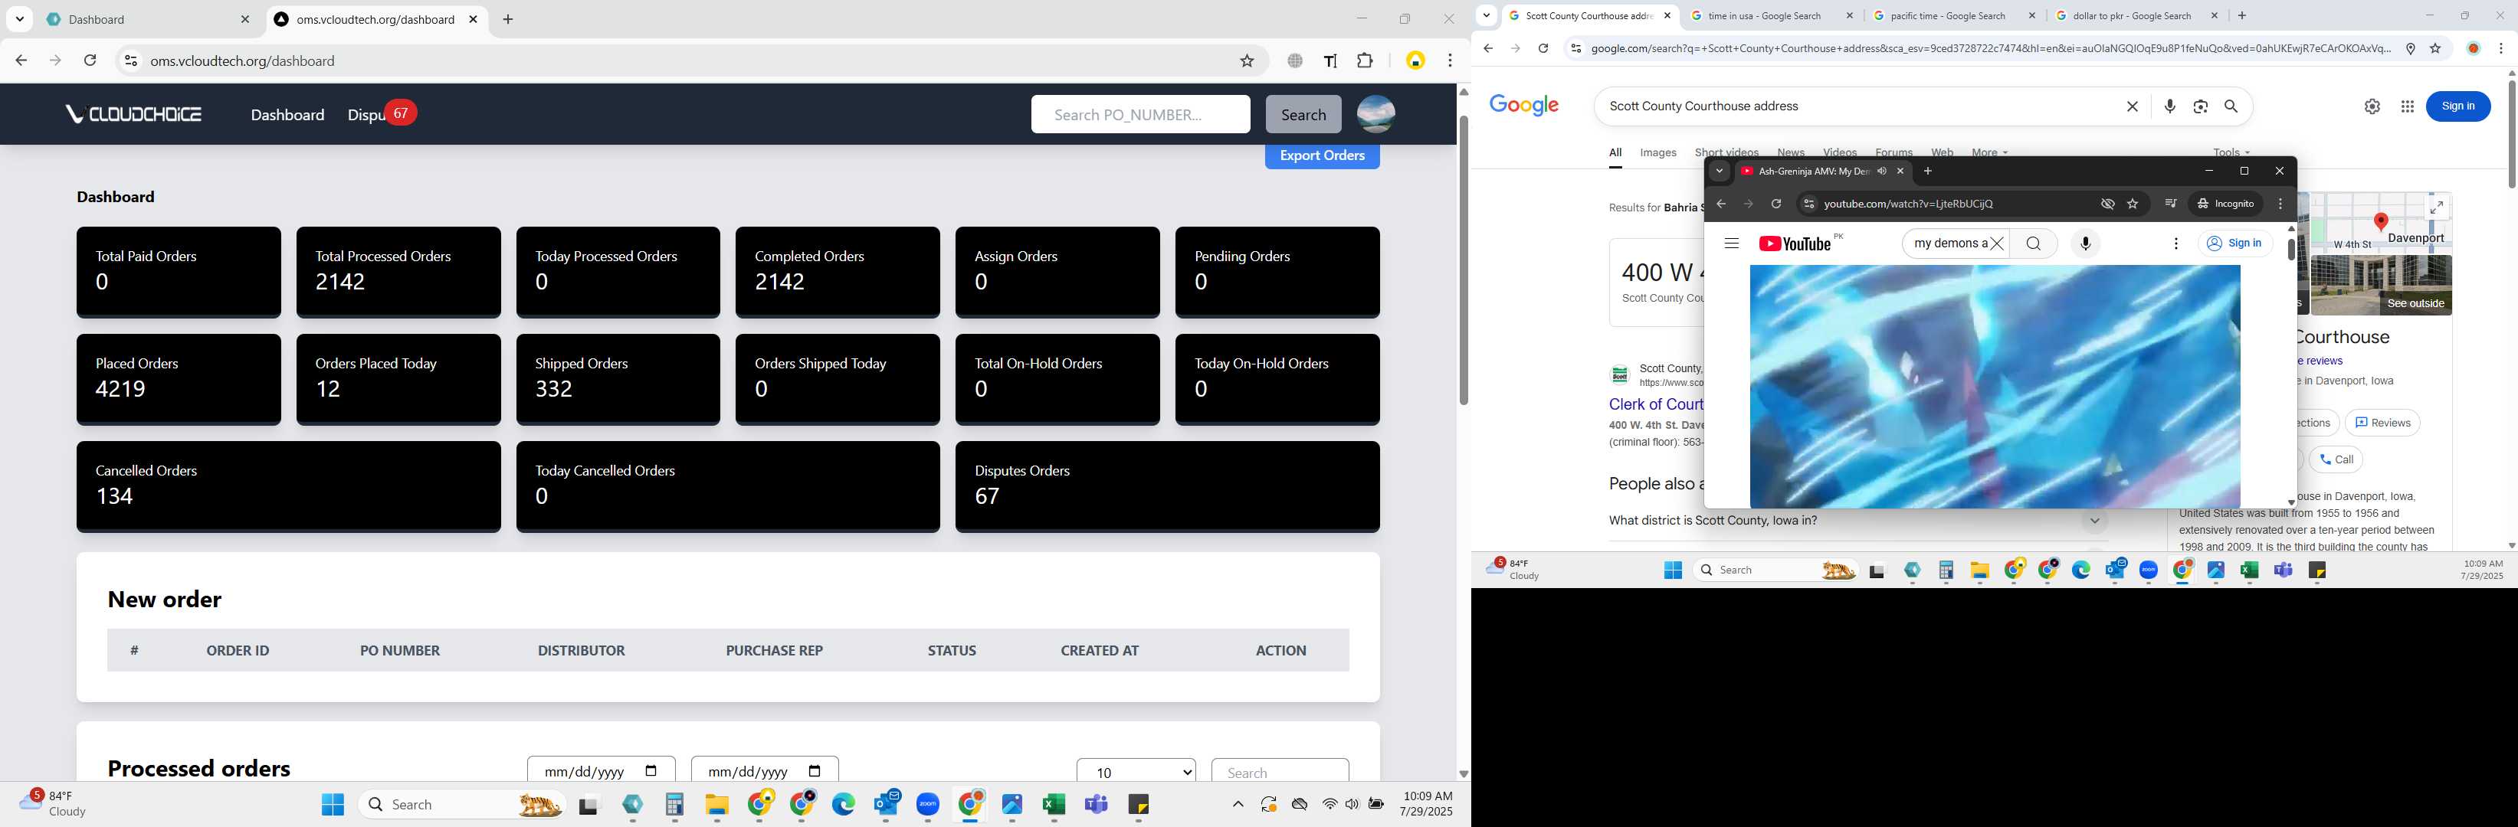This screenshot has height=827, width=2518.
Task: Click the Google results page vertical scrollbar
Action: coord(2510,134)
